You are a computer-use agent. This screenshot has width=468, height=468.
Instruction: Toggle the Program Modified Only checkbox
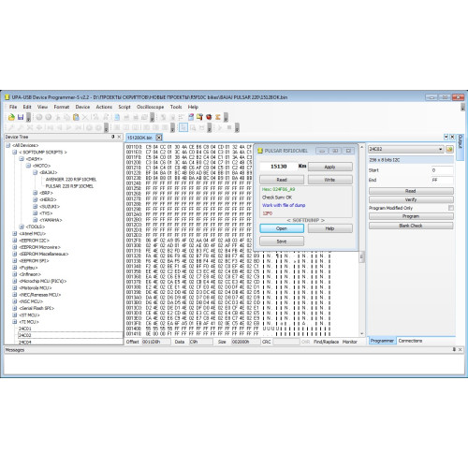coord(451,208)
